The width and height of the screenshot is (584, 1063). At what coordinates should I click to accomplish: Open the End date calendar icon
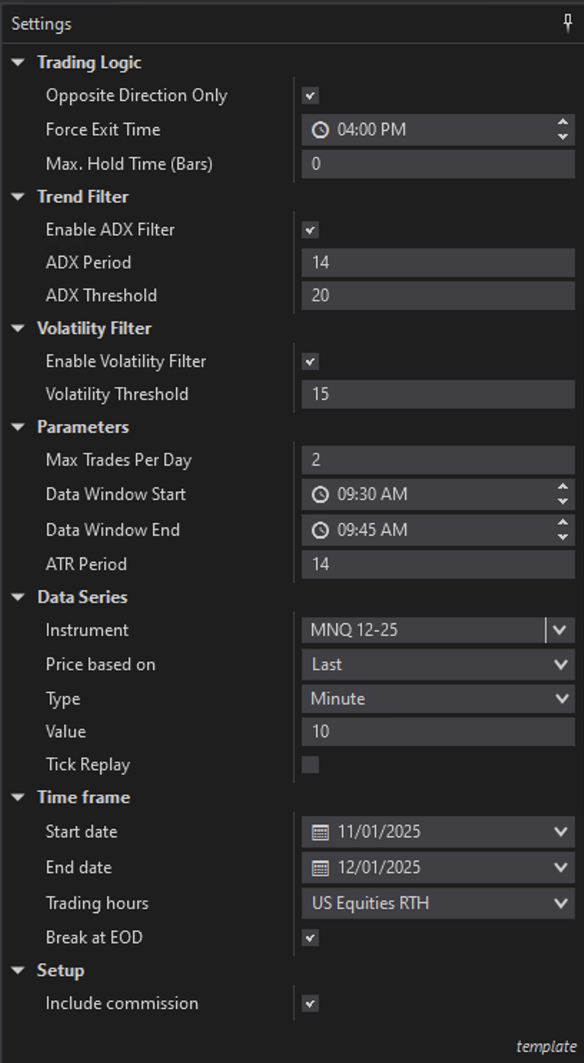click(321, 868)
